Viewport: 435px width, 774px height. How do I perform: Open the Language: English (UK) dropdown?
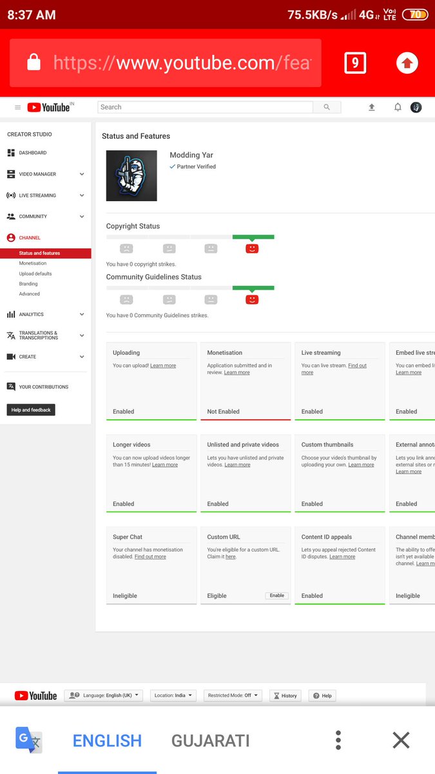(104, 695)
